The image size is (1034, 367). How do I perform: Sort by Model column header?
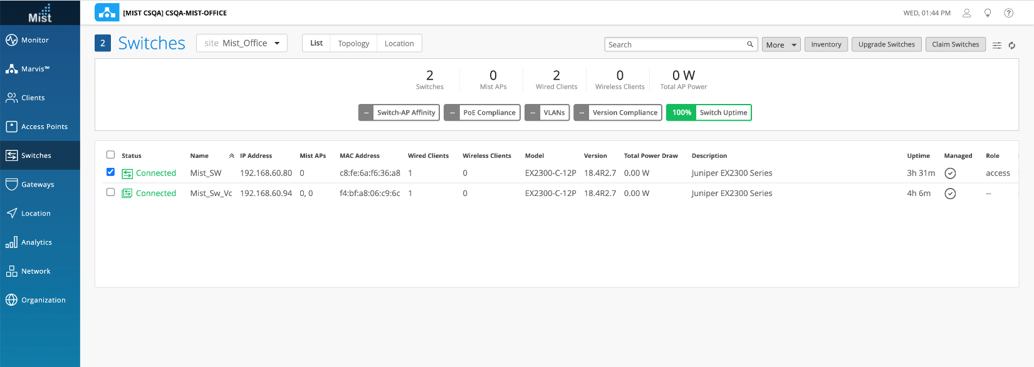(x=535, y=156)
